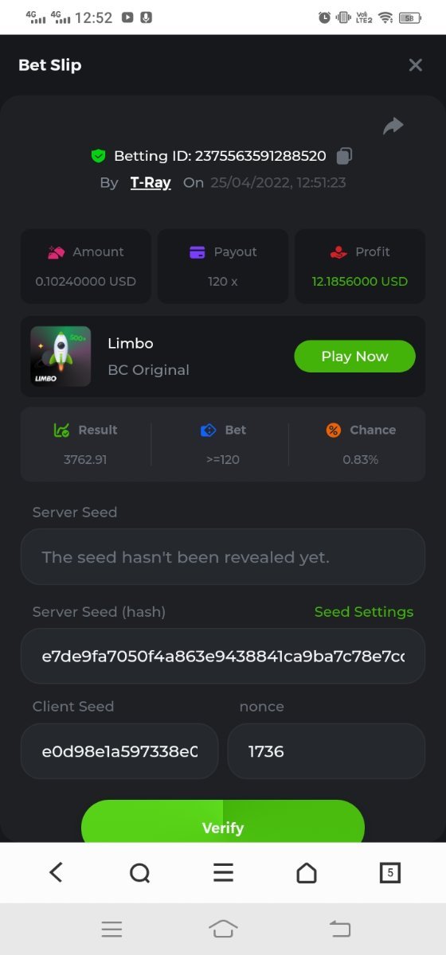This screenshot has height=955, width=446.
Task: Focus the Client Seed field
Action: click(x=119, y=751)
